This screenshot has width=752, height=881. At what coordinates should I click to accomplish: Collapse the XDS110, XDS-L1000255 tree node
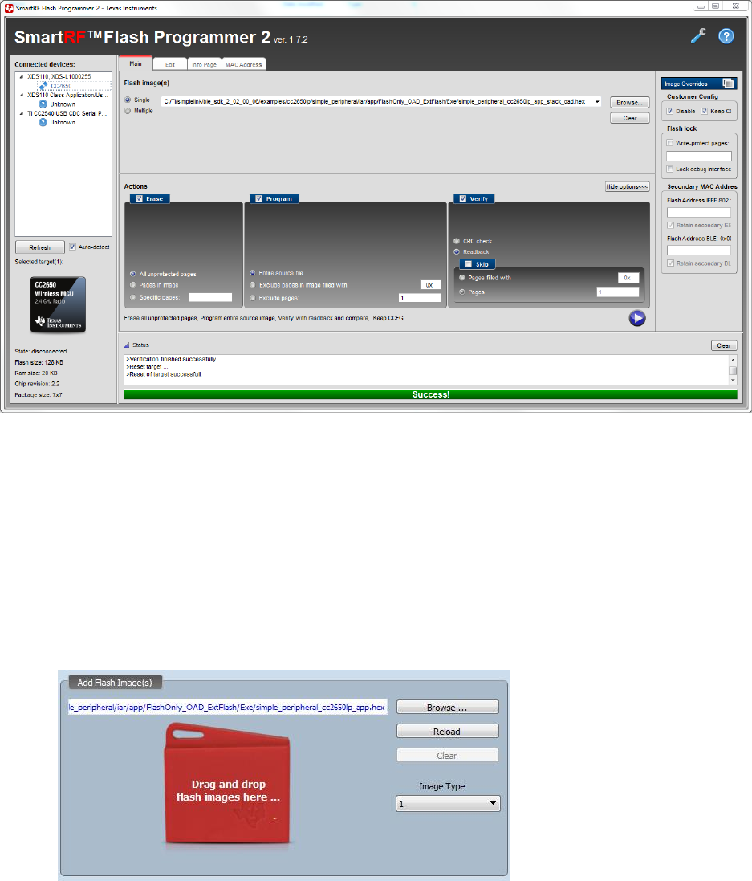22,76
